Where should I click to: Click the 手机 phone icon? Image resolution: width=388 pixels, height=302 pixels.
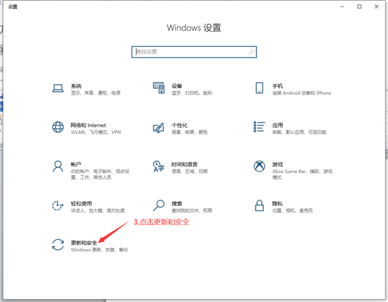[x=259, y=88]
